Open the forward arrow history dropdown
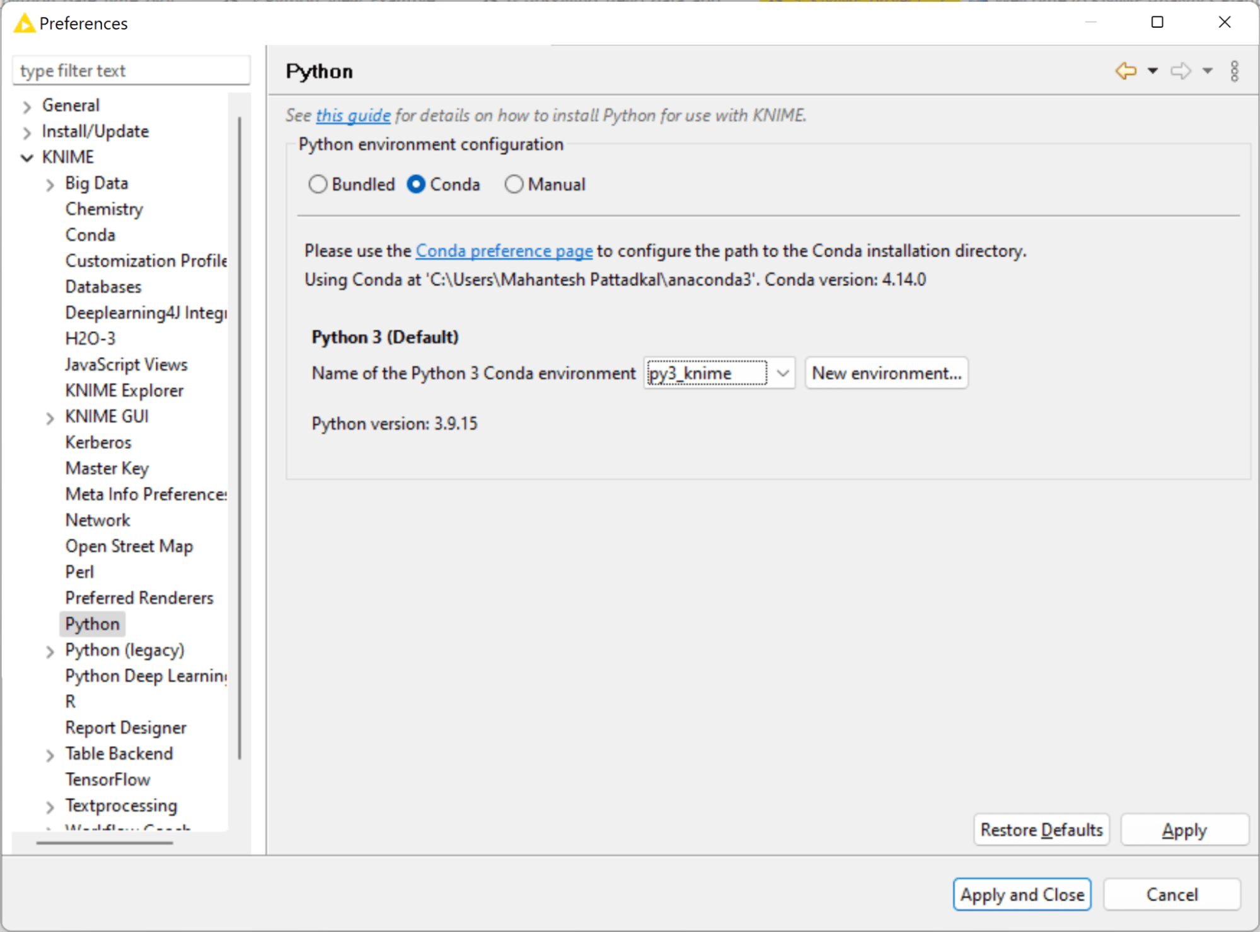Screen dimensions: 1260x932 click(x=1207, y=71)
